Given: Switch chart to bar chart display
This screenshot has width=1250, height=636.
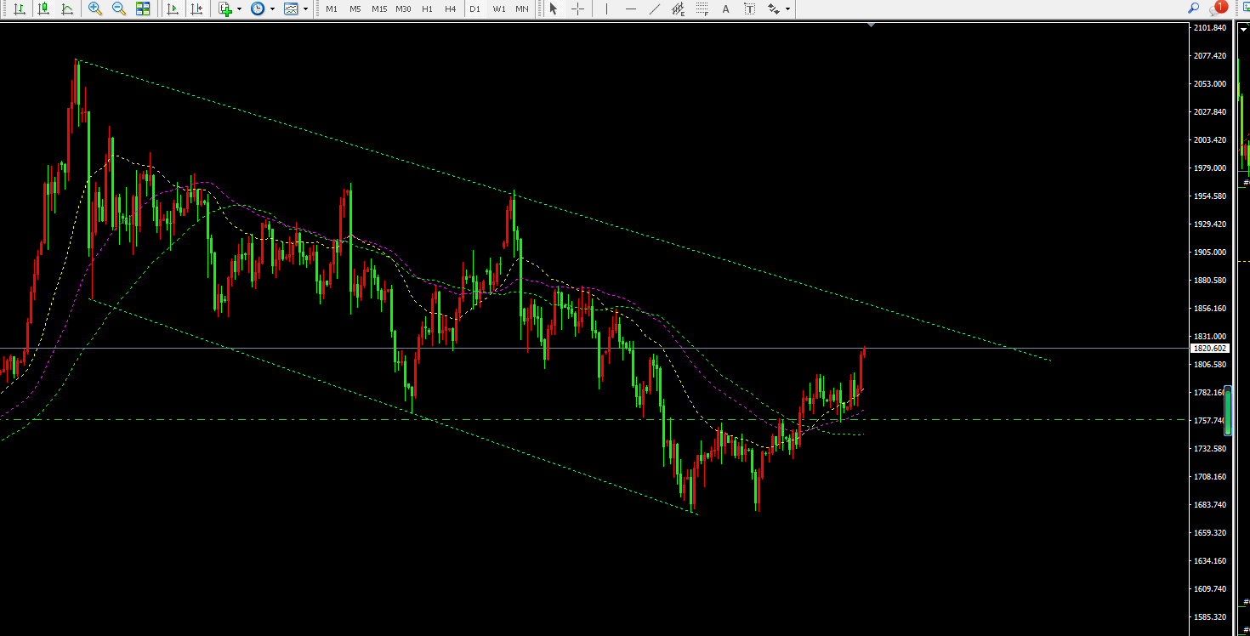Looking at the screenshot, I should (x=19, y=9).
